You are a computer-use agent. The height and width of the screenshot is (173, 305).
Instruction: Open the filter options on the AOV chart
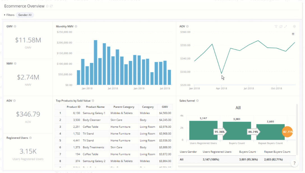276,26
